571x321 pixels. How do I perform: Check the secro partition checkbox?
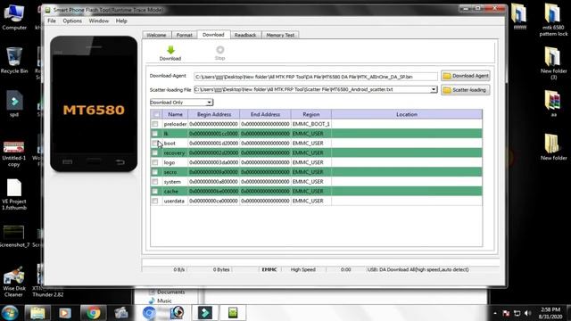click(154, 172)
